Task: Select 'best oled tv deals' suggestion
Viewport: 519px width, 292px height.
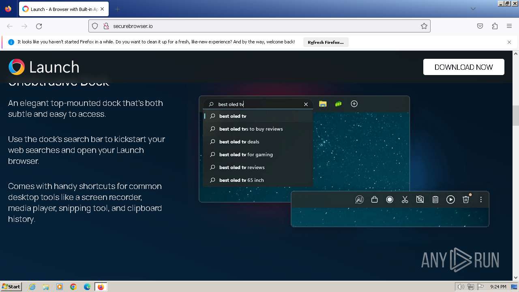Action: point(258,142)
